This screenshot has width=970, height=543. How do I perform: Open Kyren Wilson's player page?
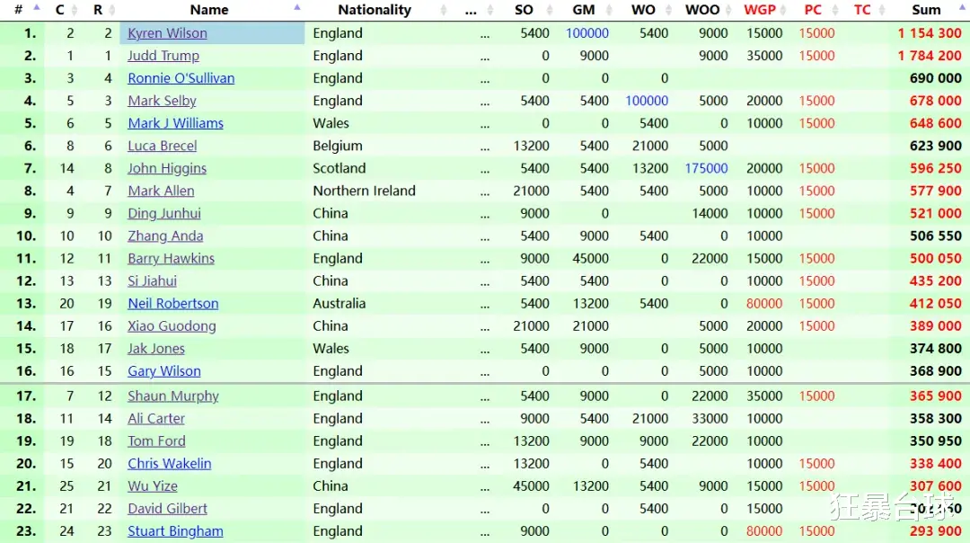(x=167, y=33)
